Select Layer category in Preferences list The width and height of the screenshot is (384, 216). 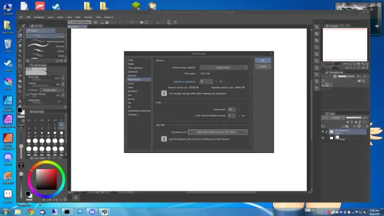point(130,88)
